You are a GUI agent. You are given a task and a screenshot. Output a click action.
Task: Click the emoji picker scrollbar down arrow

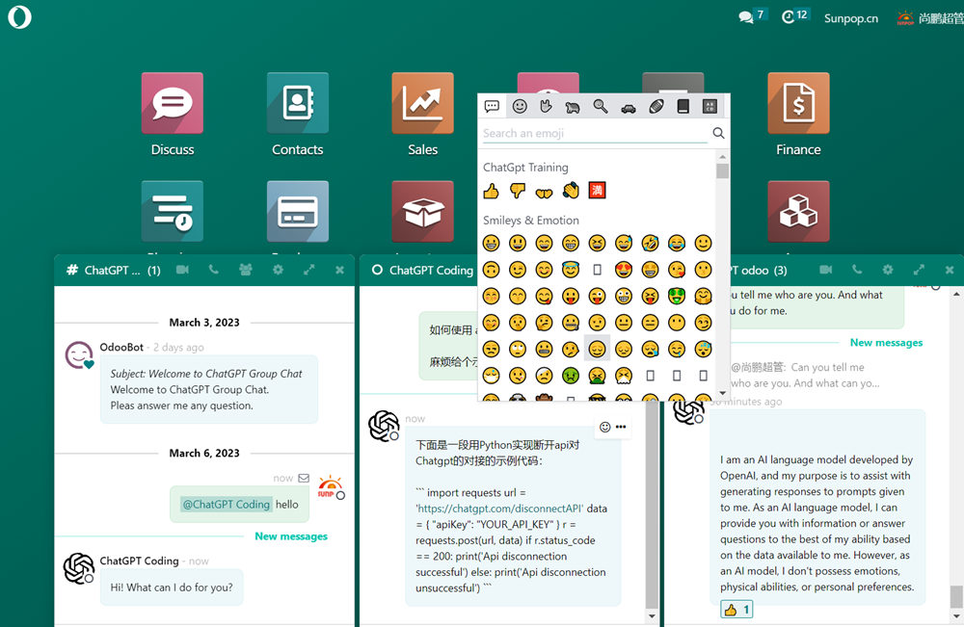click(722, 394)
